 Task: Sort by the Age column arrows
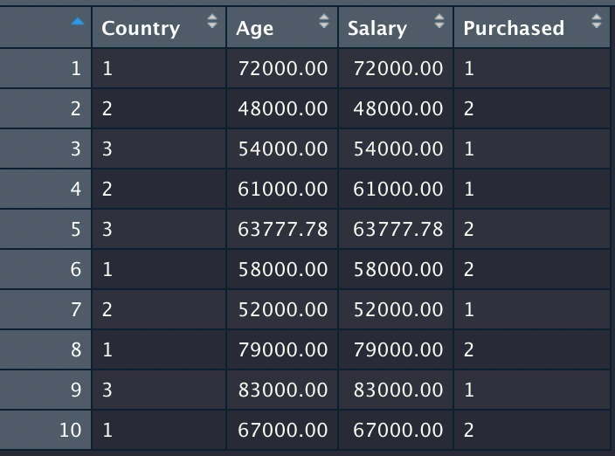[x=324, y=21]
